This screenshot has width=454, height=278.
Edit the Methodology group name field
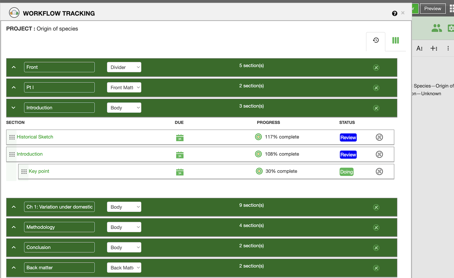59,227
